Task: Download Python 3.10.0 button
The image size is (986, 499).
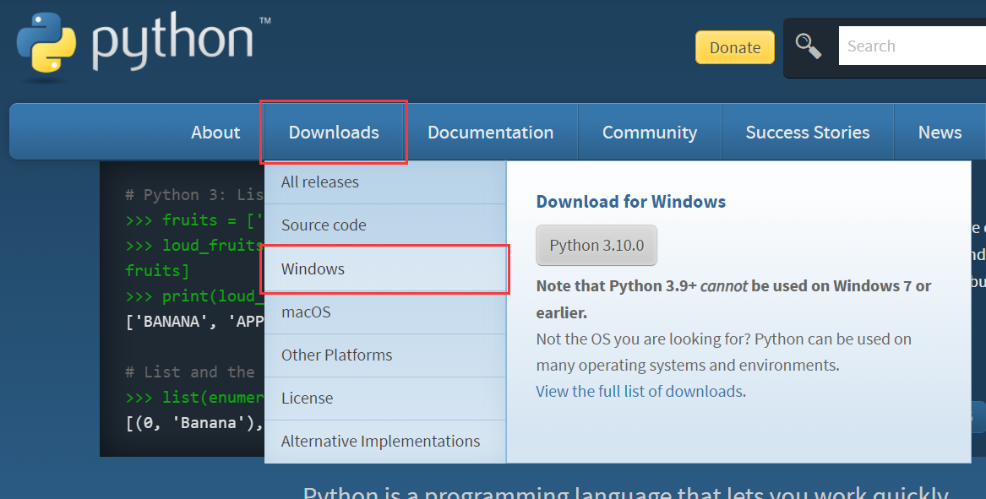Action: click(x=597, y=246)
